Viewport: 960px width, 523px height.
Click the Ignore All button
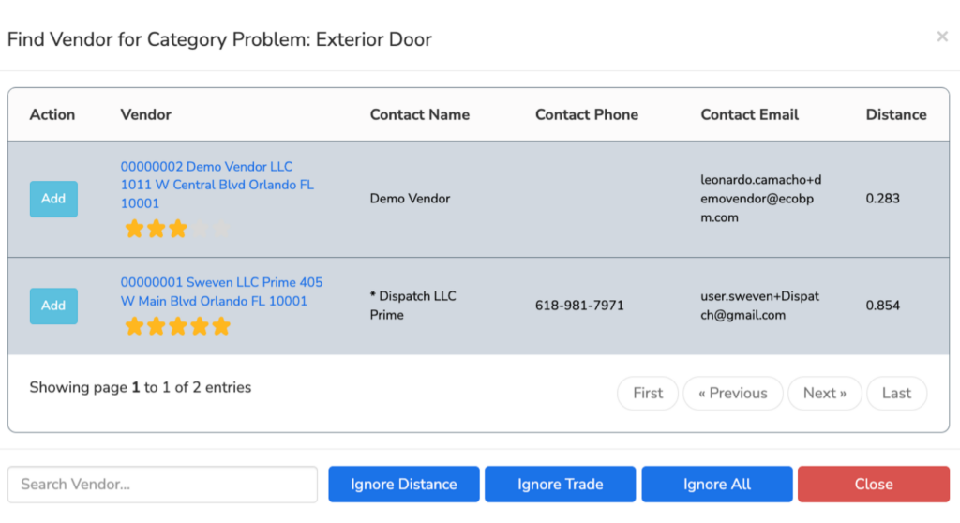coord(717,485)
